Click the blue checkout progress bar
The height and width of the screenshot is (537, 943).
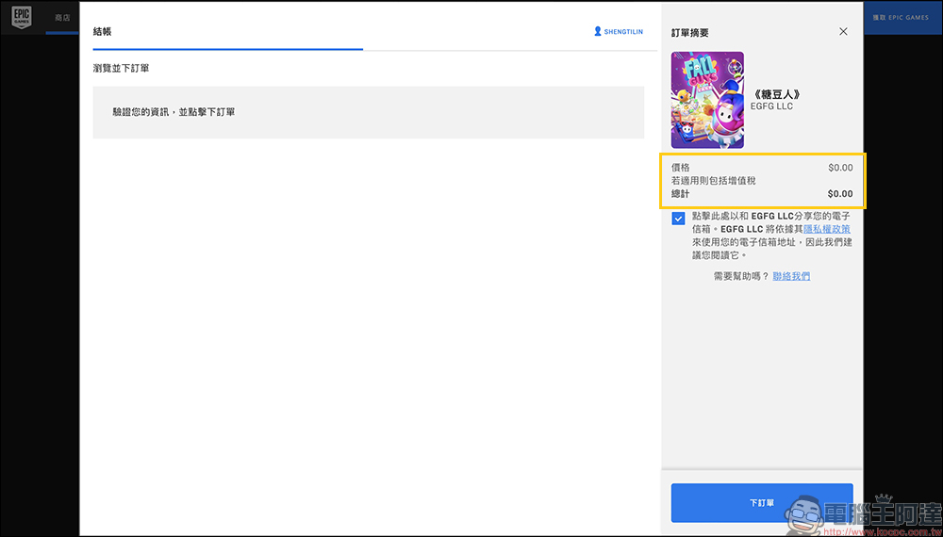pyautogui.click(x=227, y=49)
